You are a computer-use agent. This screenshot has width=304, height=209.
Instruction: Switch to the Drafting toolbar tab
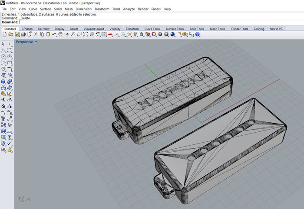tap(259, 29)
